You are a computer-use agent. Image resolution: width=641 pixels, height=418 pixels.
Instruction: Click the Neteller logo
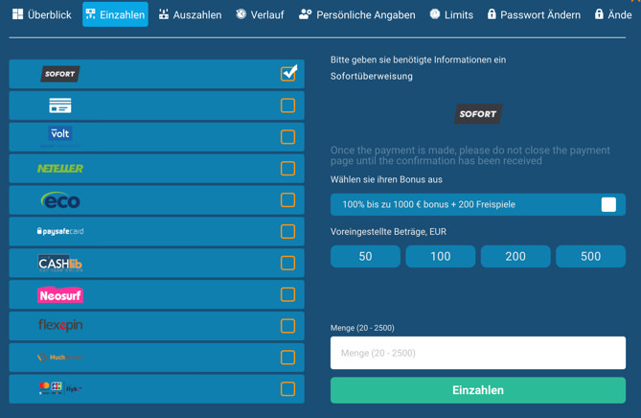(60, 169)
